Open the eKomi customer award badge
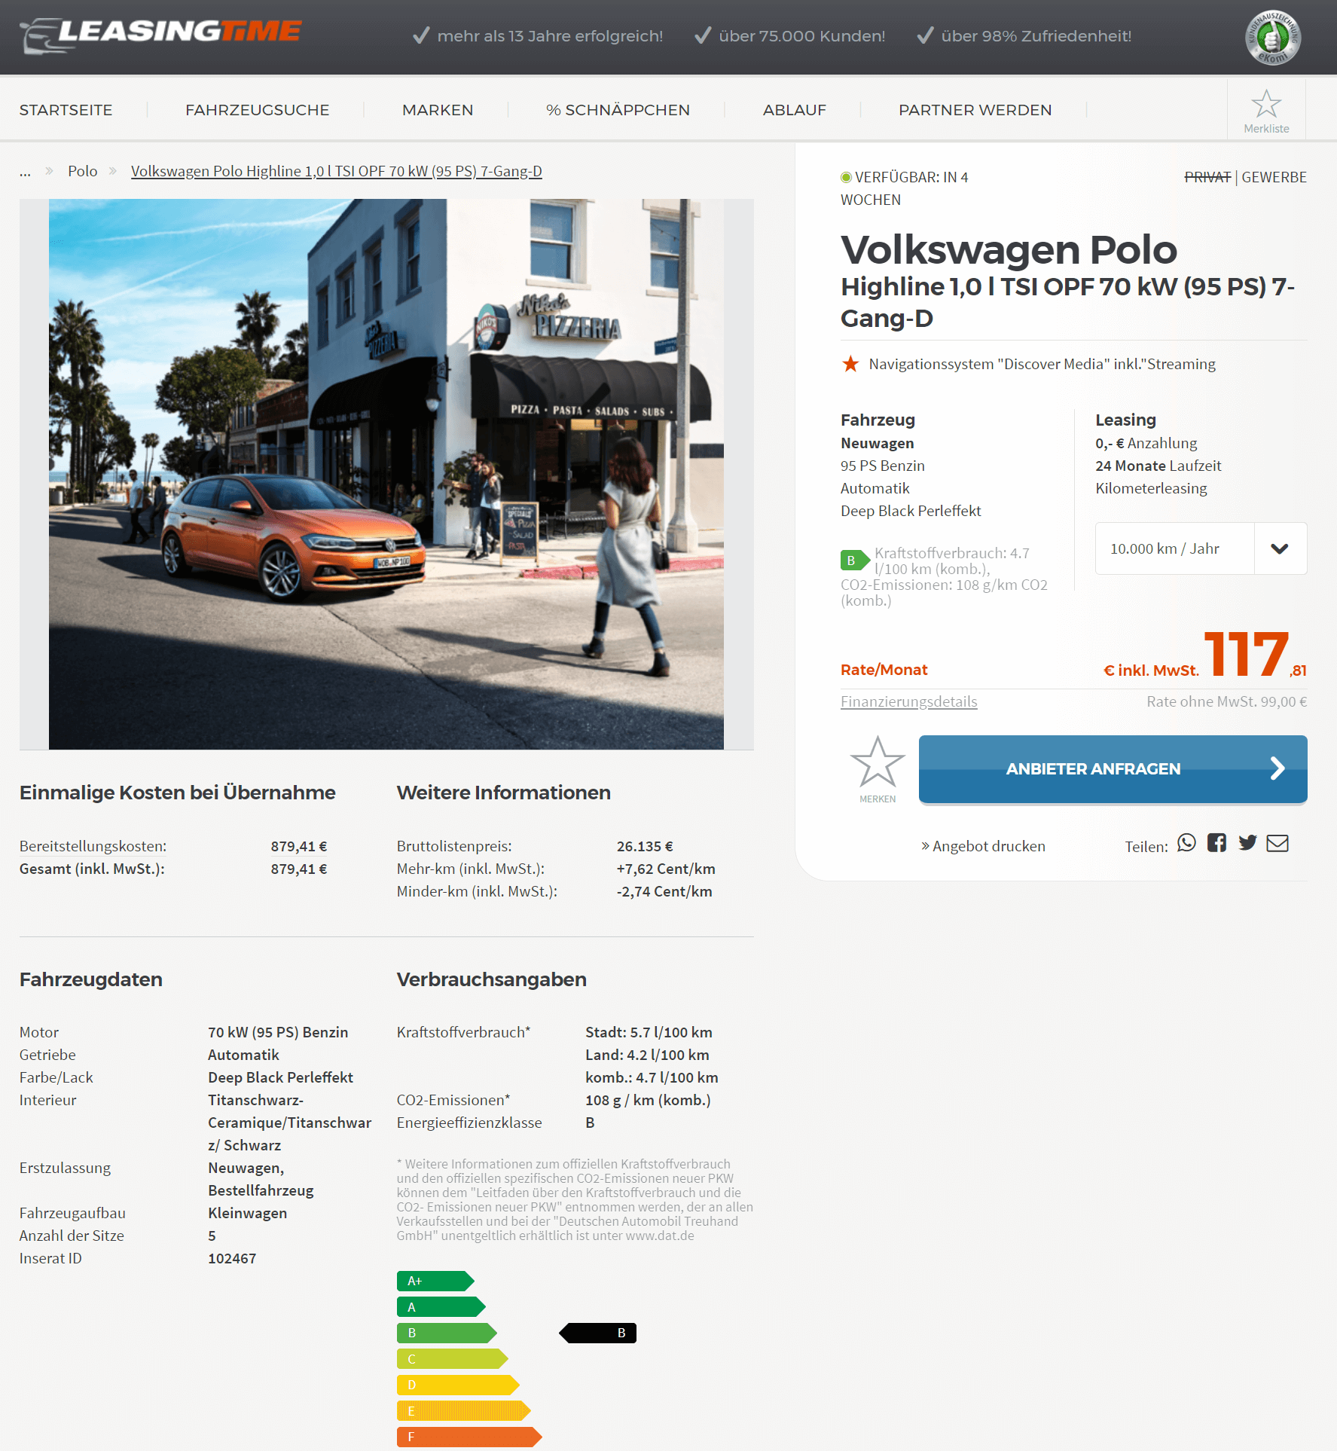The image size is (1337, 1451). (x=1272, y=37)
